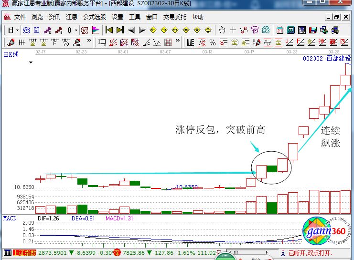This screenshot has width=354, height=260.
Task: Toggle the black right-pointing play arrow
Action: 141,30
